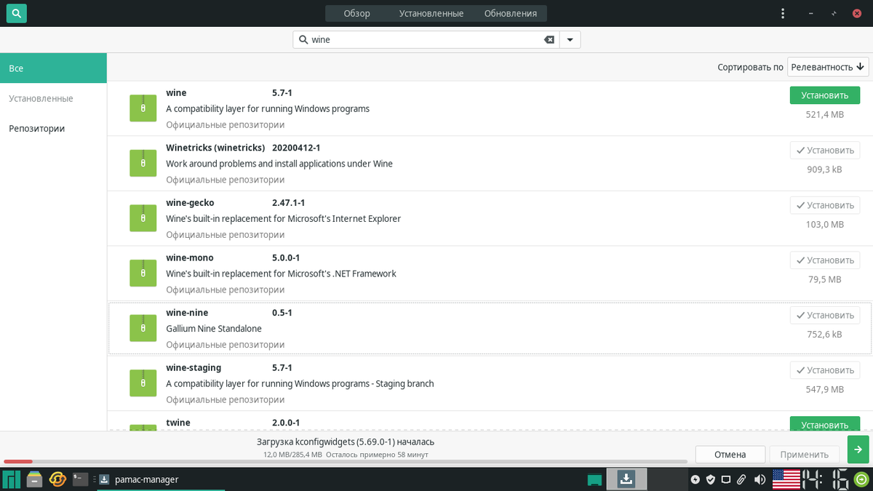Click the green logout button in panel
The height and width of the screenshot is (491, 873).
tap(861, 479)
